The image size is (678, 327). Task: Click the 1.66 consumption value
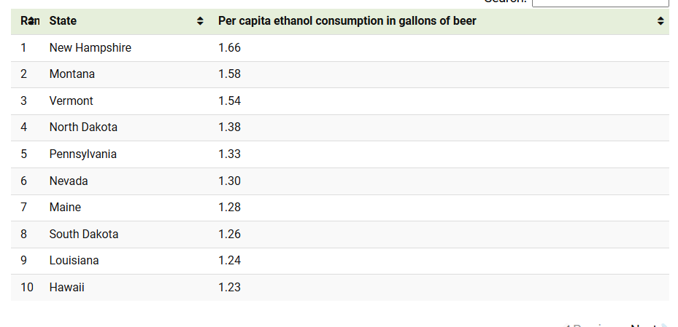point(229,48)
